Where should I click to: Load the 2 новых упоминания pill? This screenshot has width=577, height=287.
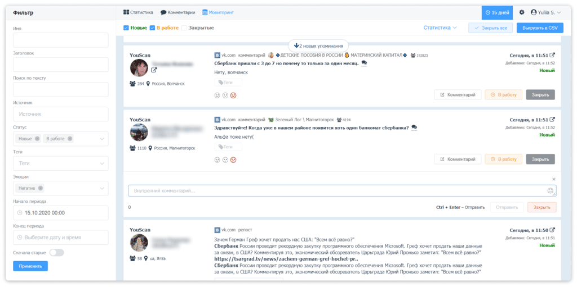318,46
